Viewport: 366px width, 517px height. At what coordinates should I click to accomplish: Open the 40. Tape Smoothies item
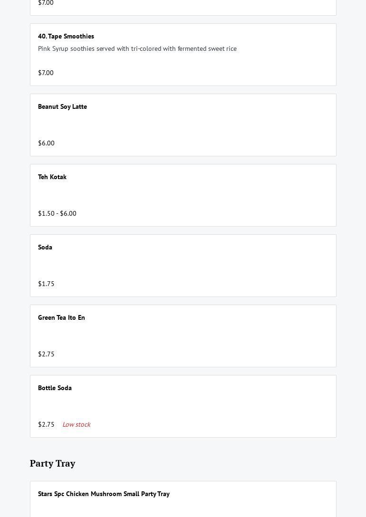66,36
